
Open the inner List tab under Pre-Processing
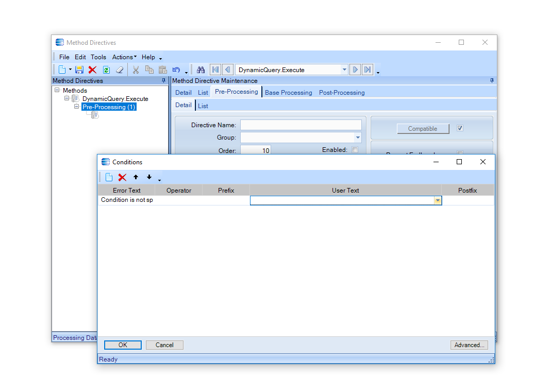click(203, 106)
